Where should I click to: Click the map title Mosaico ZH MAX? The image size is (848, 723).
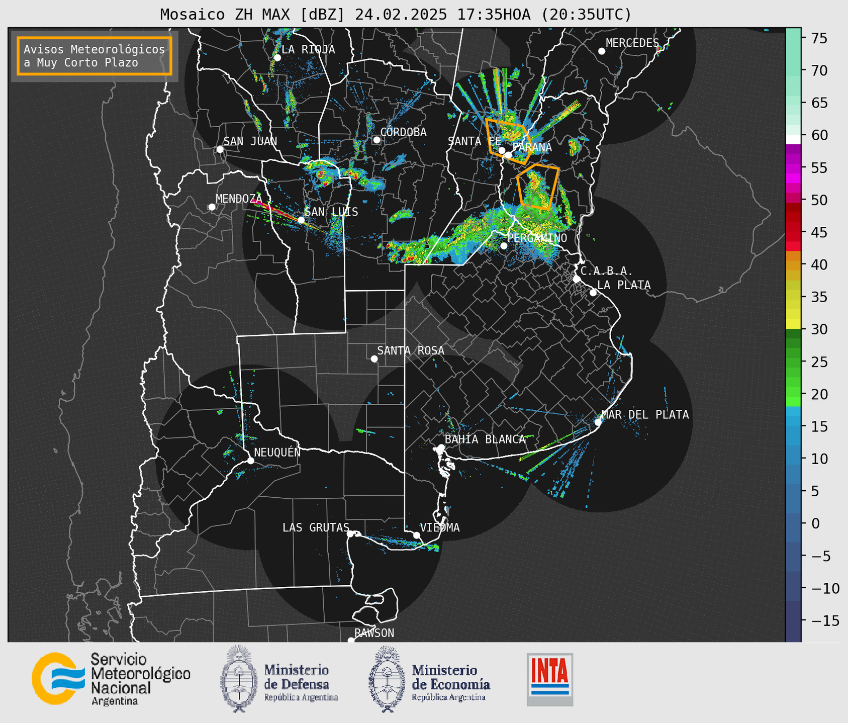tap(396, 15)
